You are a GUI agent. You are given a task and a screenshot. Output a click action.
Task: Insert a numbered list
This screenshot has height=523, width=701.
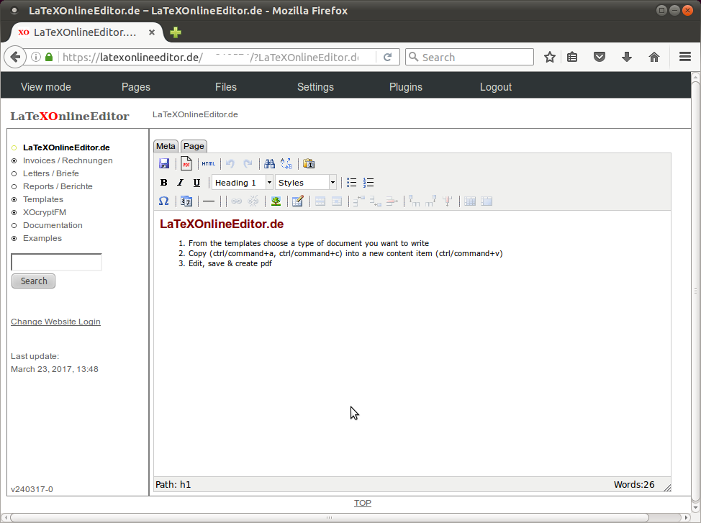tap(368, 183)
